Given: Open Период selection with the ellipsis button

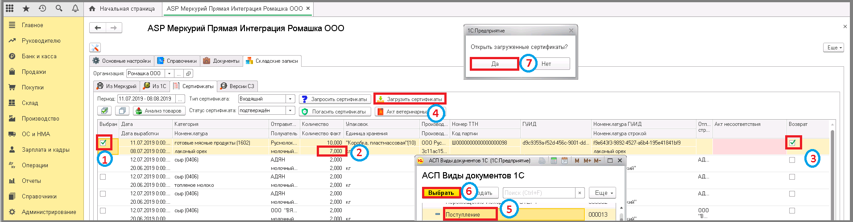Looking at the screenshot, I should coord(180,99).
